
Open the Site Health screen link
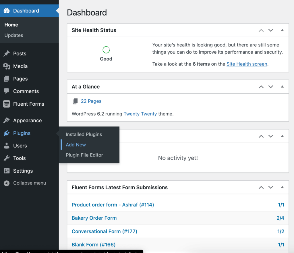click(247, 64)
